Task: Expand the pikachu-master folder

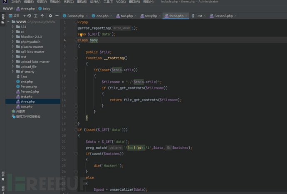Action: click(13, 46)
